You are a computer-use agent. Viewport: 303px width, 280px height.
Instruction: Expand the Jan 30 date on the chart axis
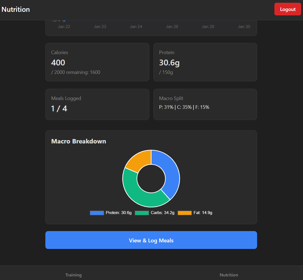click(x=244, y=26)
